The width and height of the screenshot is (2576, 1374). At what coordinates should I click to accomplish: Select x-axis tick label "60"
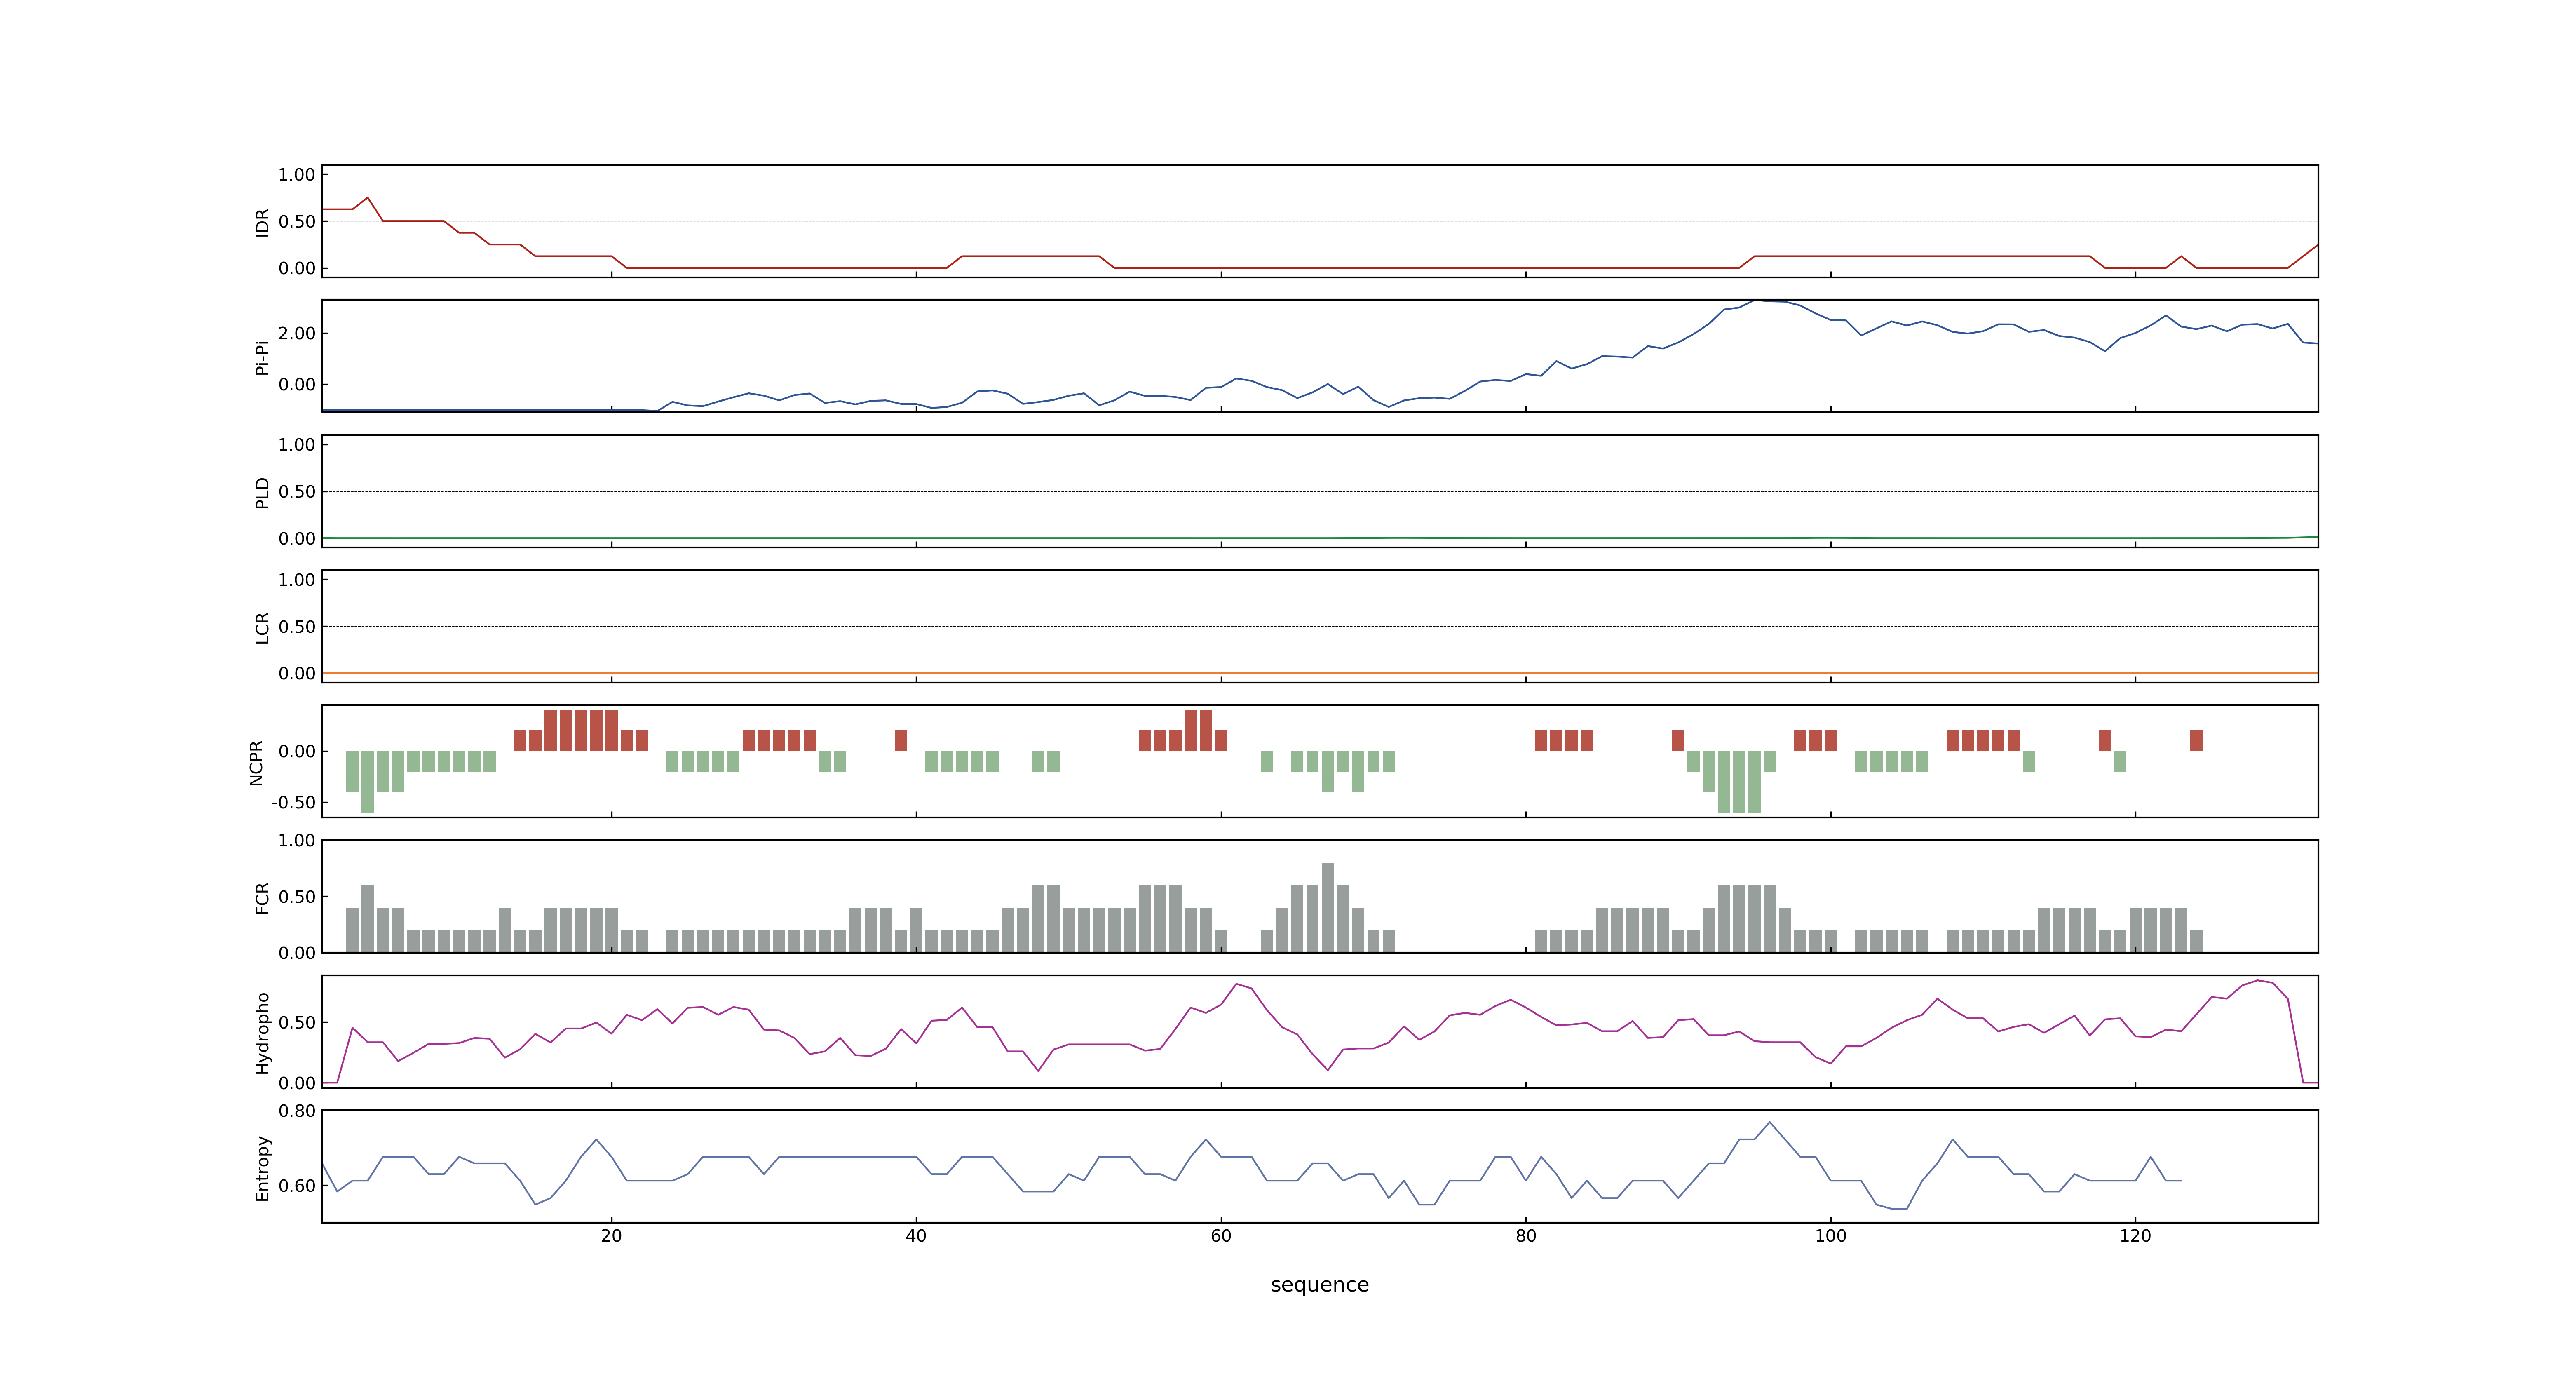point(1221,1235)
